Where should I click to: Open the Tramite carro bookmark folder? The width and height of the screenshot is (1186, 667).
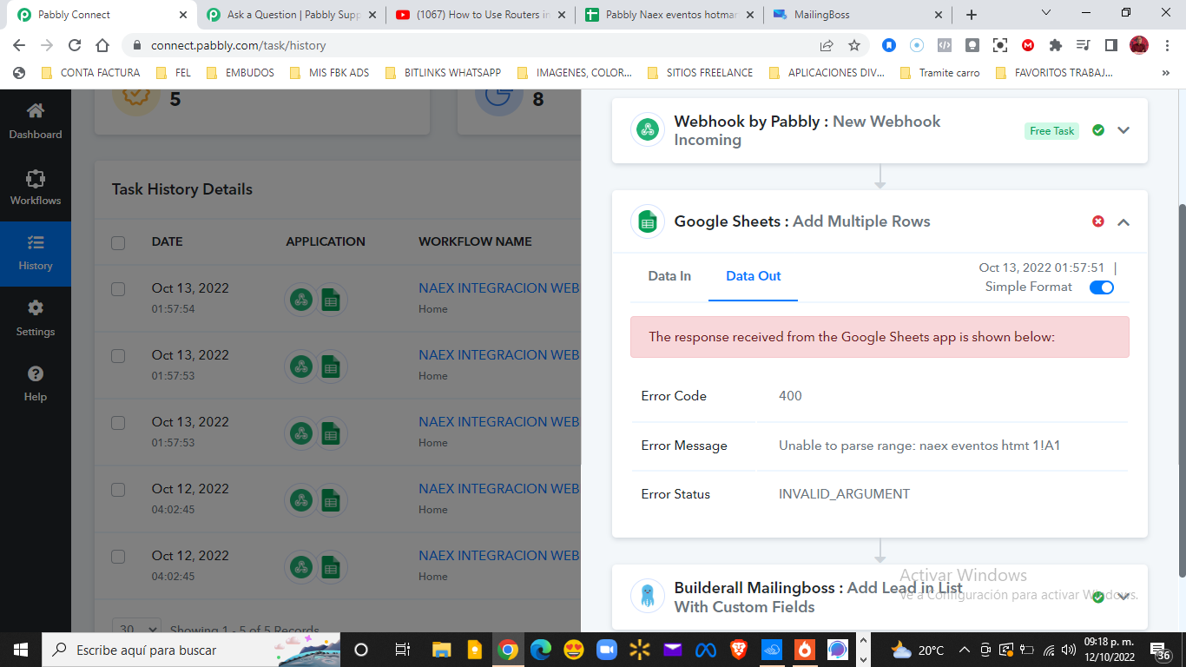(940, 73)
